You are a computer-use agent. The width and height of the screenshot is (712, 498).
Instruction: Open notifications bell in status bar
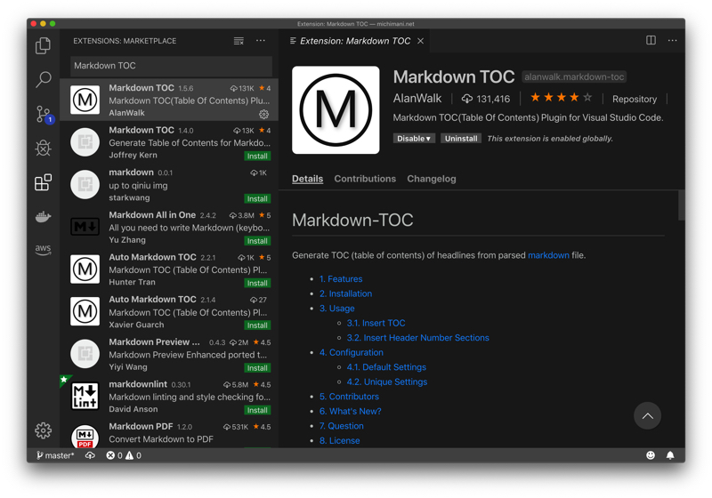click(x=670, y=455)
